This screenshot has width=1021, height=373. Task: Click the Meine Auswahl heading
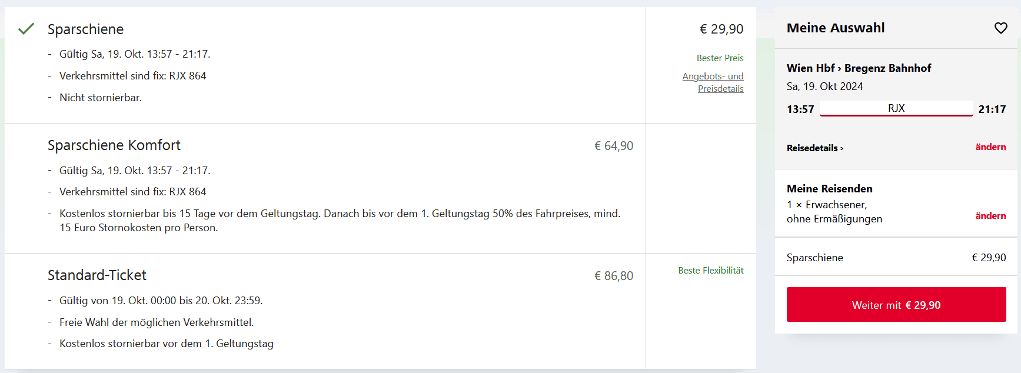click(836, 28)
